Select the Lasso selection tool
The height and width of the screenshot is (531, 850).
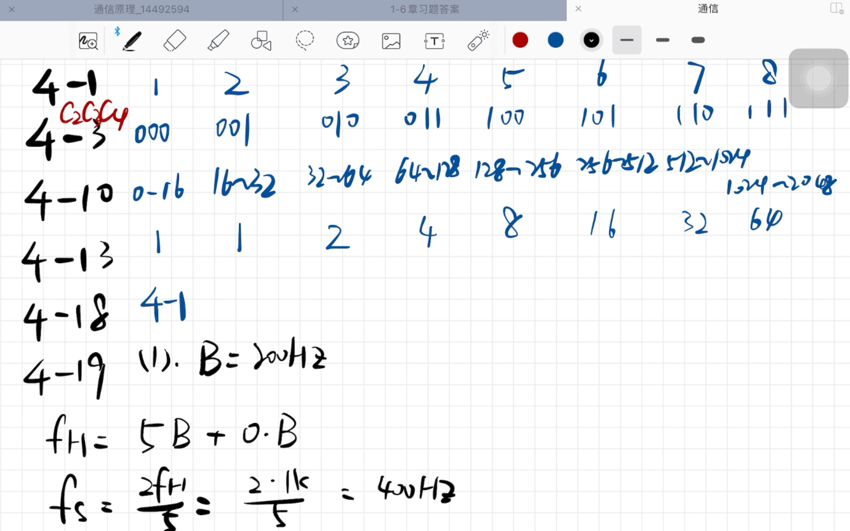tap(305, 41)
